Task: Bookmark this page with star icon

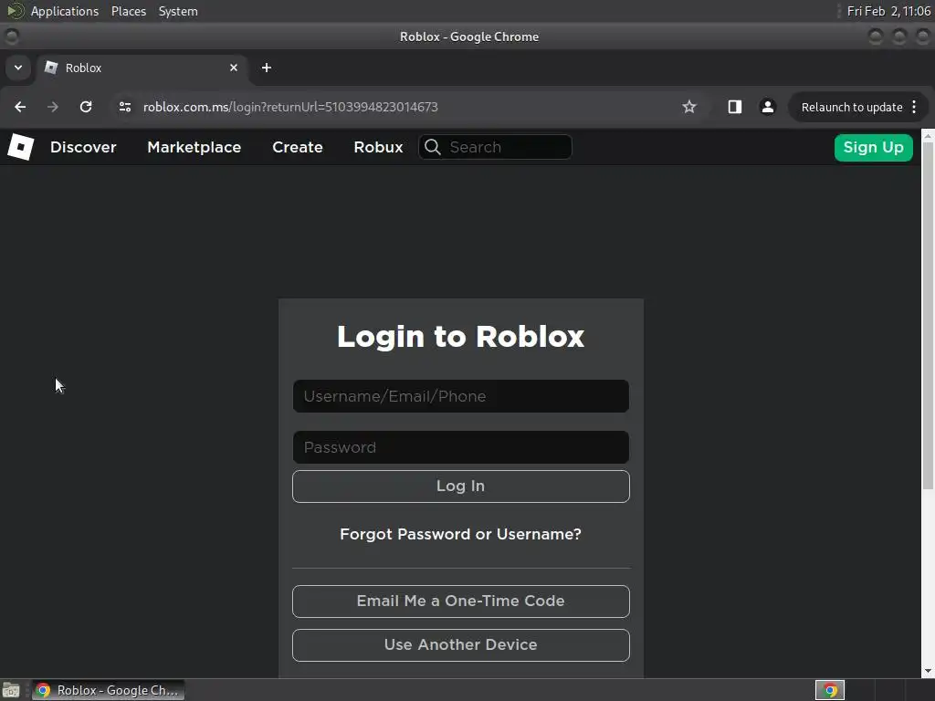Action: point(689,107)
